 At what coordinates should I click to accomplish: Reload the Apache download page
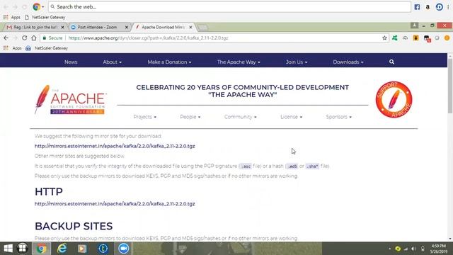(25, 38)
